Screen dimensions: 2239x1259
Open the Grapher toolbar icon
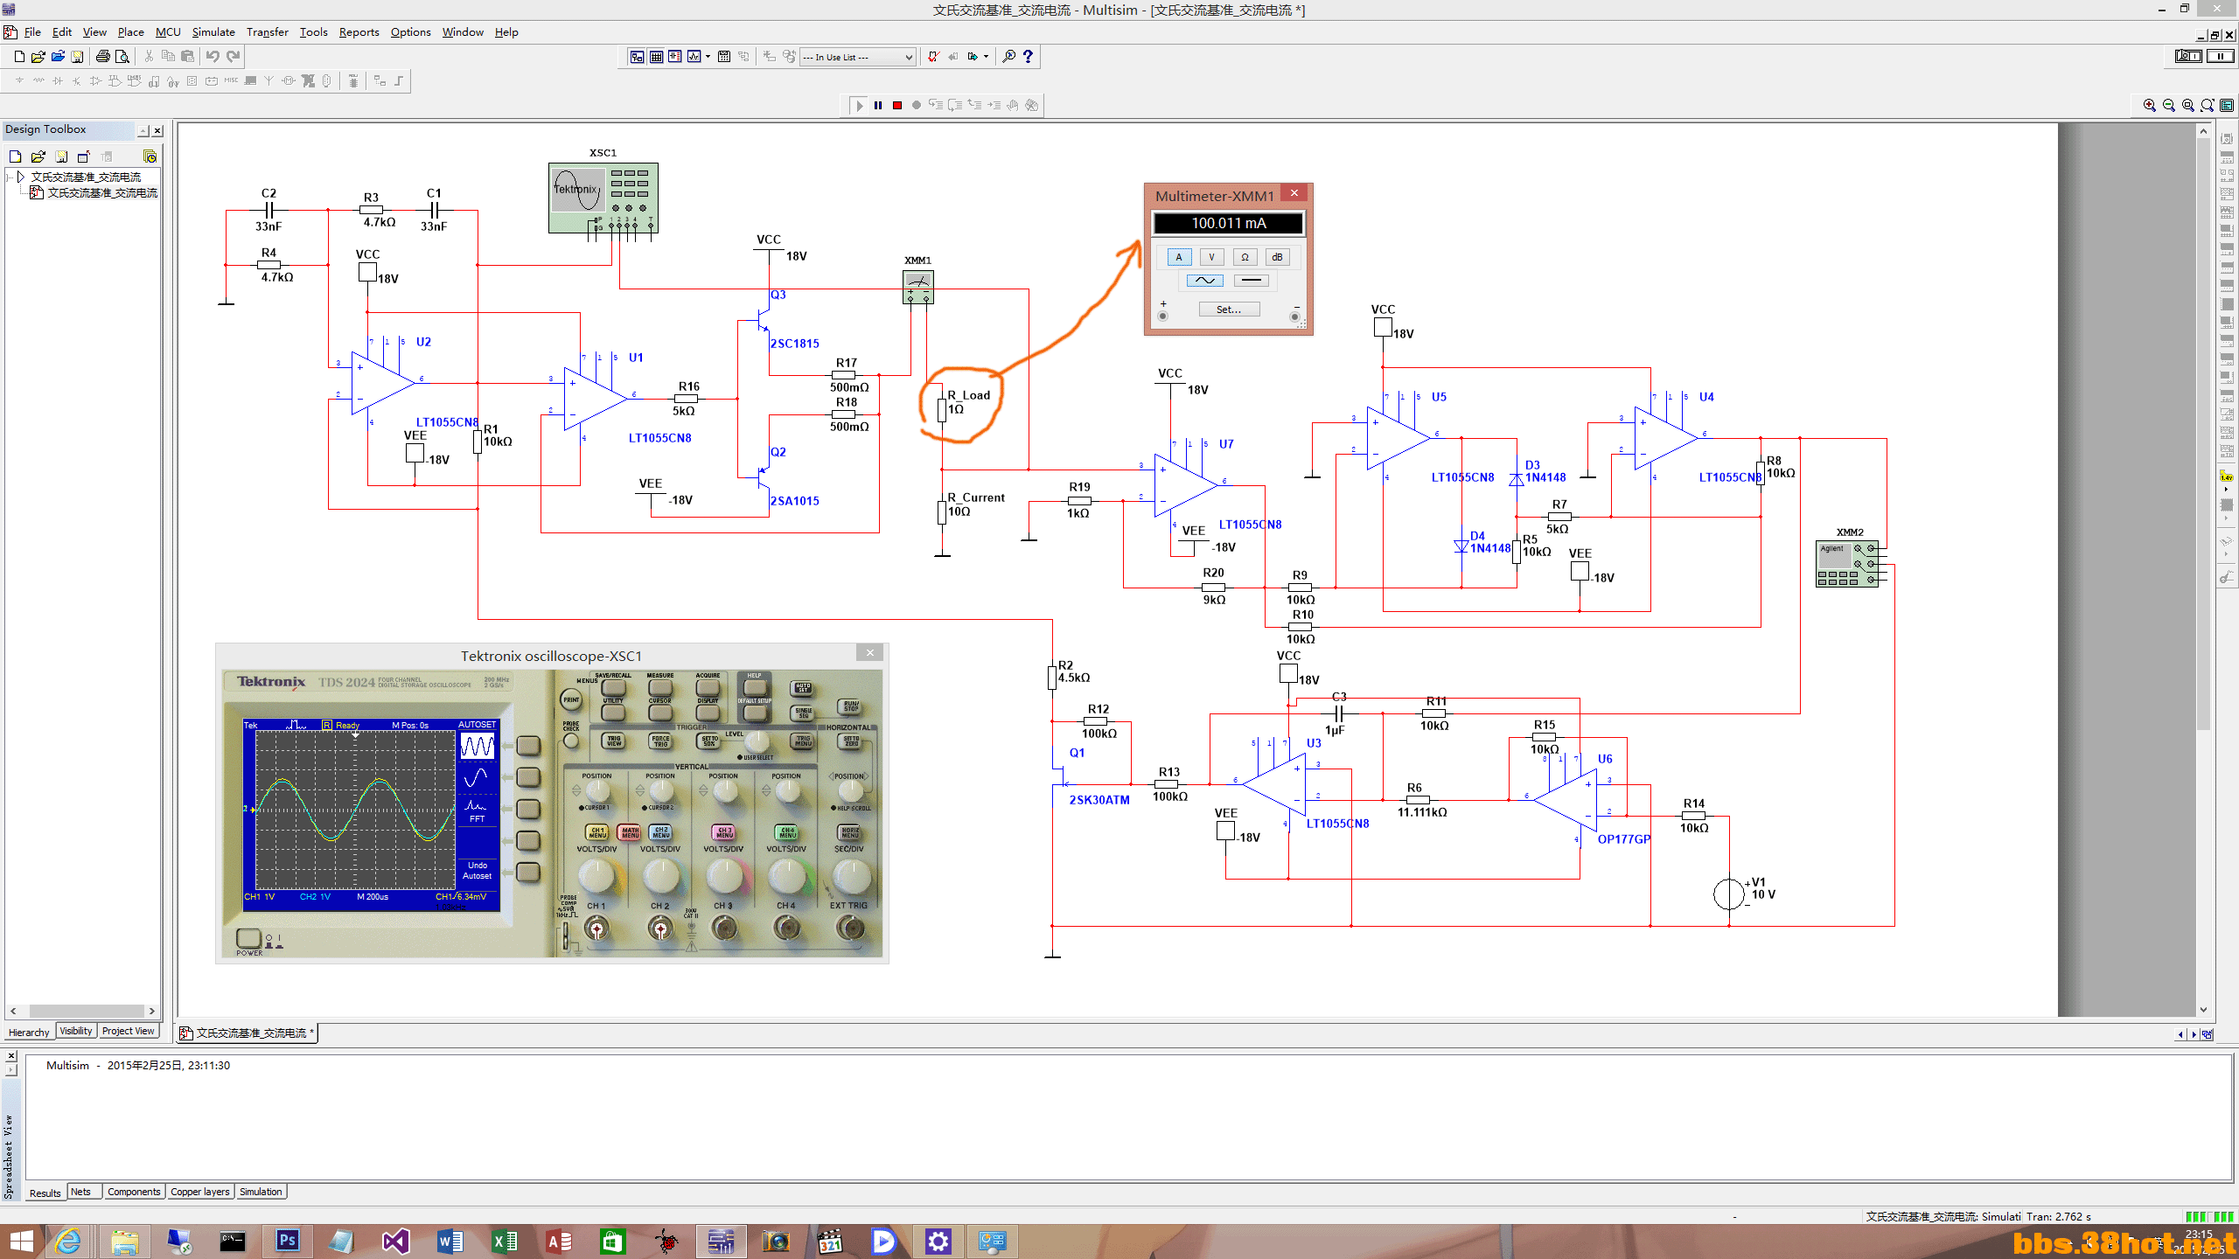click(x=694, y=56)
